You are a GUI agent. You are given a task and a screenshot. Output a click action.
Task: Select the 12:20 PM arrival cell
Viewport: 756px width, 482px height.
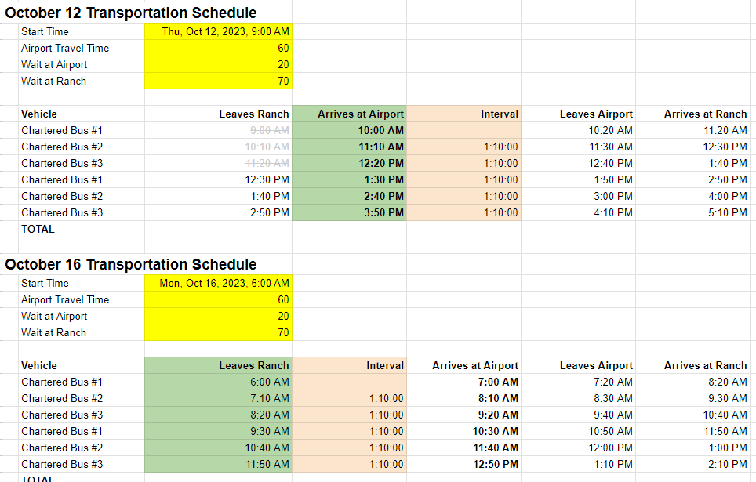[x=350, y=163]
